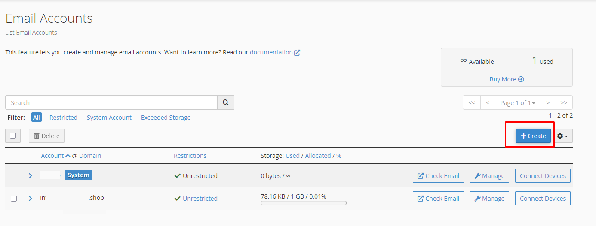
Task: Expand the System account row chevron
Action: (x=30, y=176)
